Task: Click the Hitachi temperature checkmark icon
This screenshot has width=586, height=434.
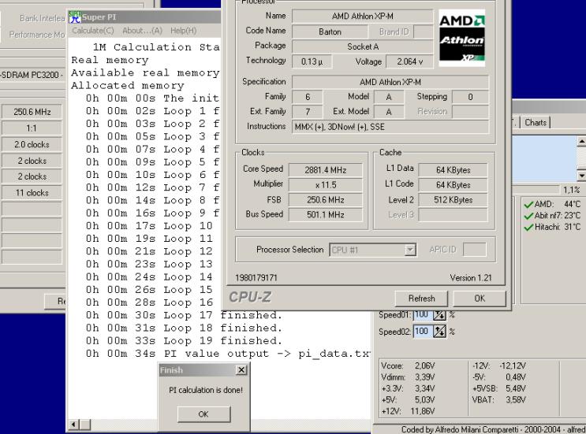Action: click(x=528, y=227)
